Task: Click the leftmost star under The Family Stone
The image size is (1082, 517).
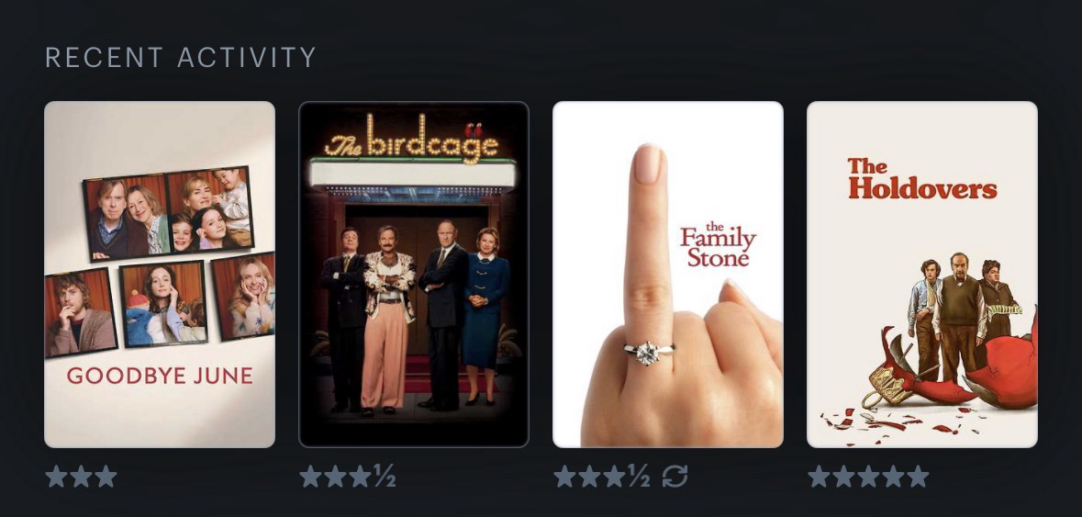Action: (x=564, y=477)
